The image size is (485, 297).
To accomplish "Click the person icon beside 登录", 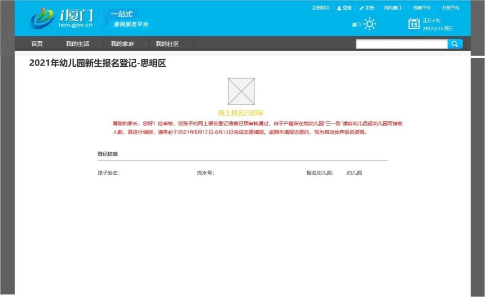I will pyautogui.click(x=339, y=8).
